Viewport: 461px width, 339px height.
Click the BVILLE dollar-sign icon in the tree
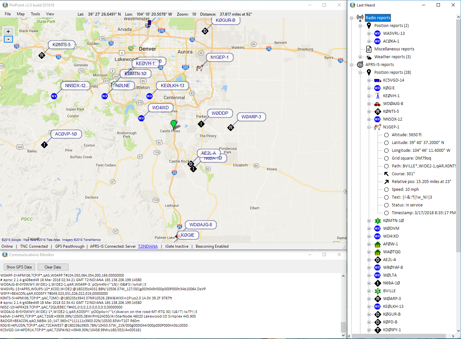[x=377, y=291]
